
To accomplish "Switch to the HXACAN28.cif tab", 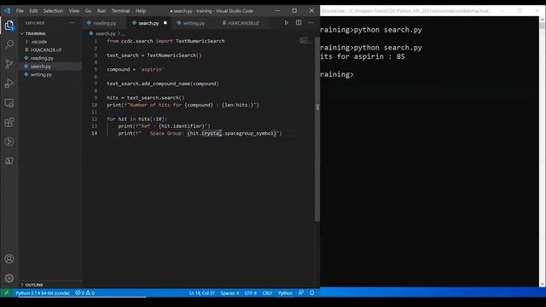I will pyautogui.click(x=243, y=23).
